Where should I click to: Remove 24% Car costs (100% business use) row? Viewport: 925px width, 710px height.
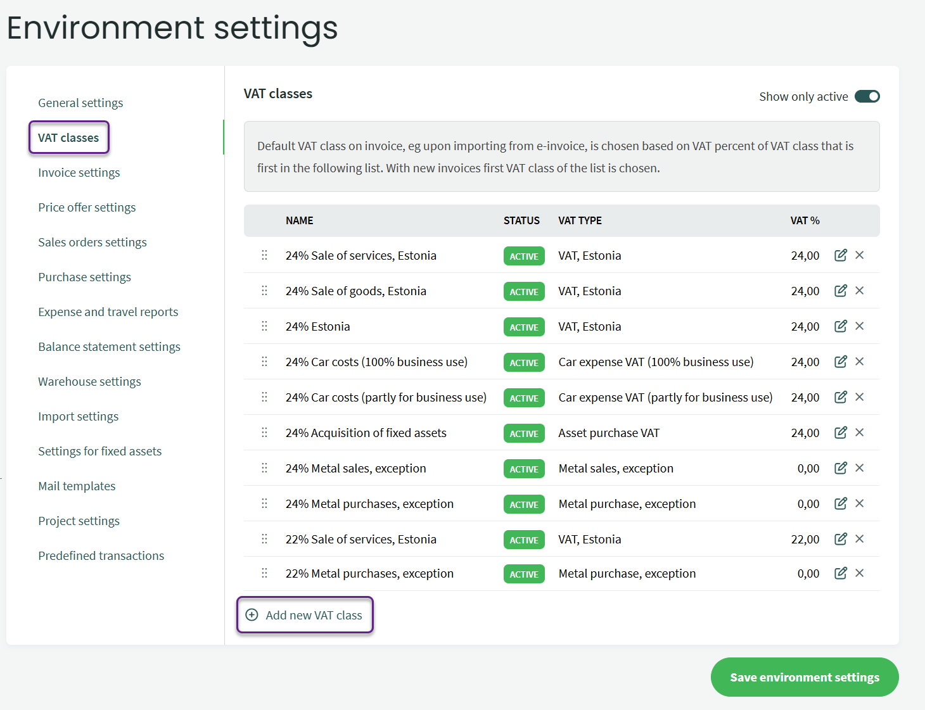pos(859,362)
